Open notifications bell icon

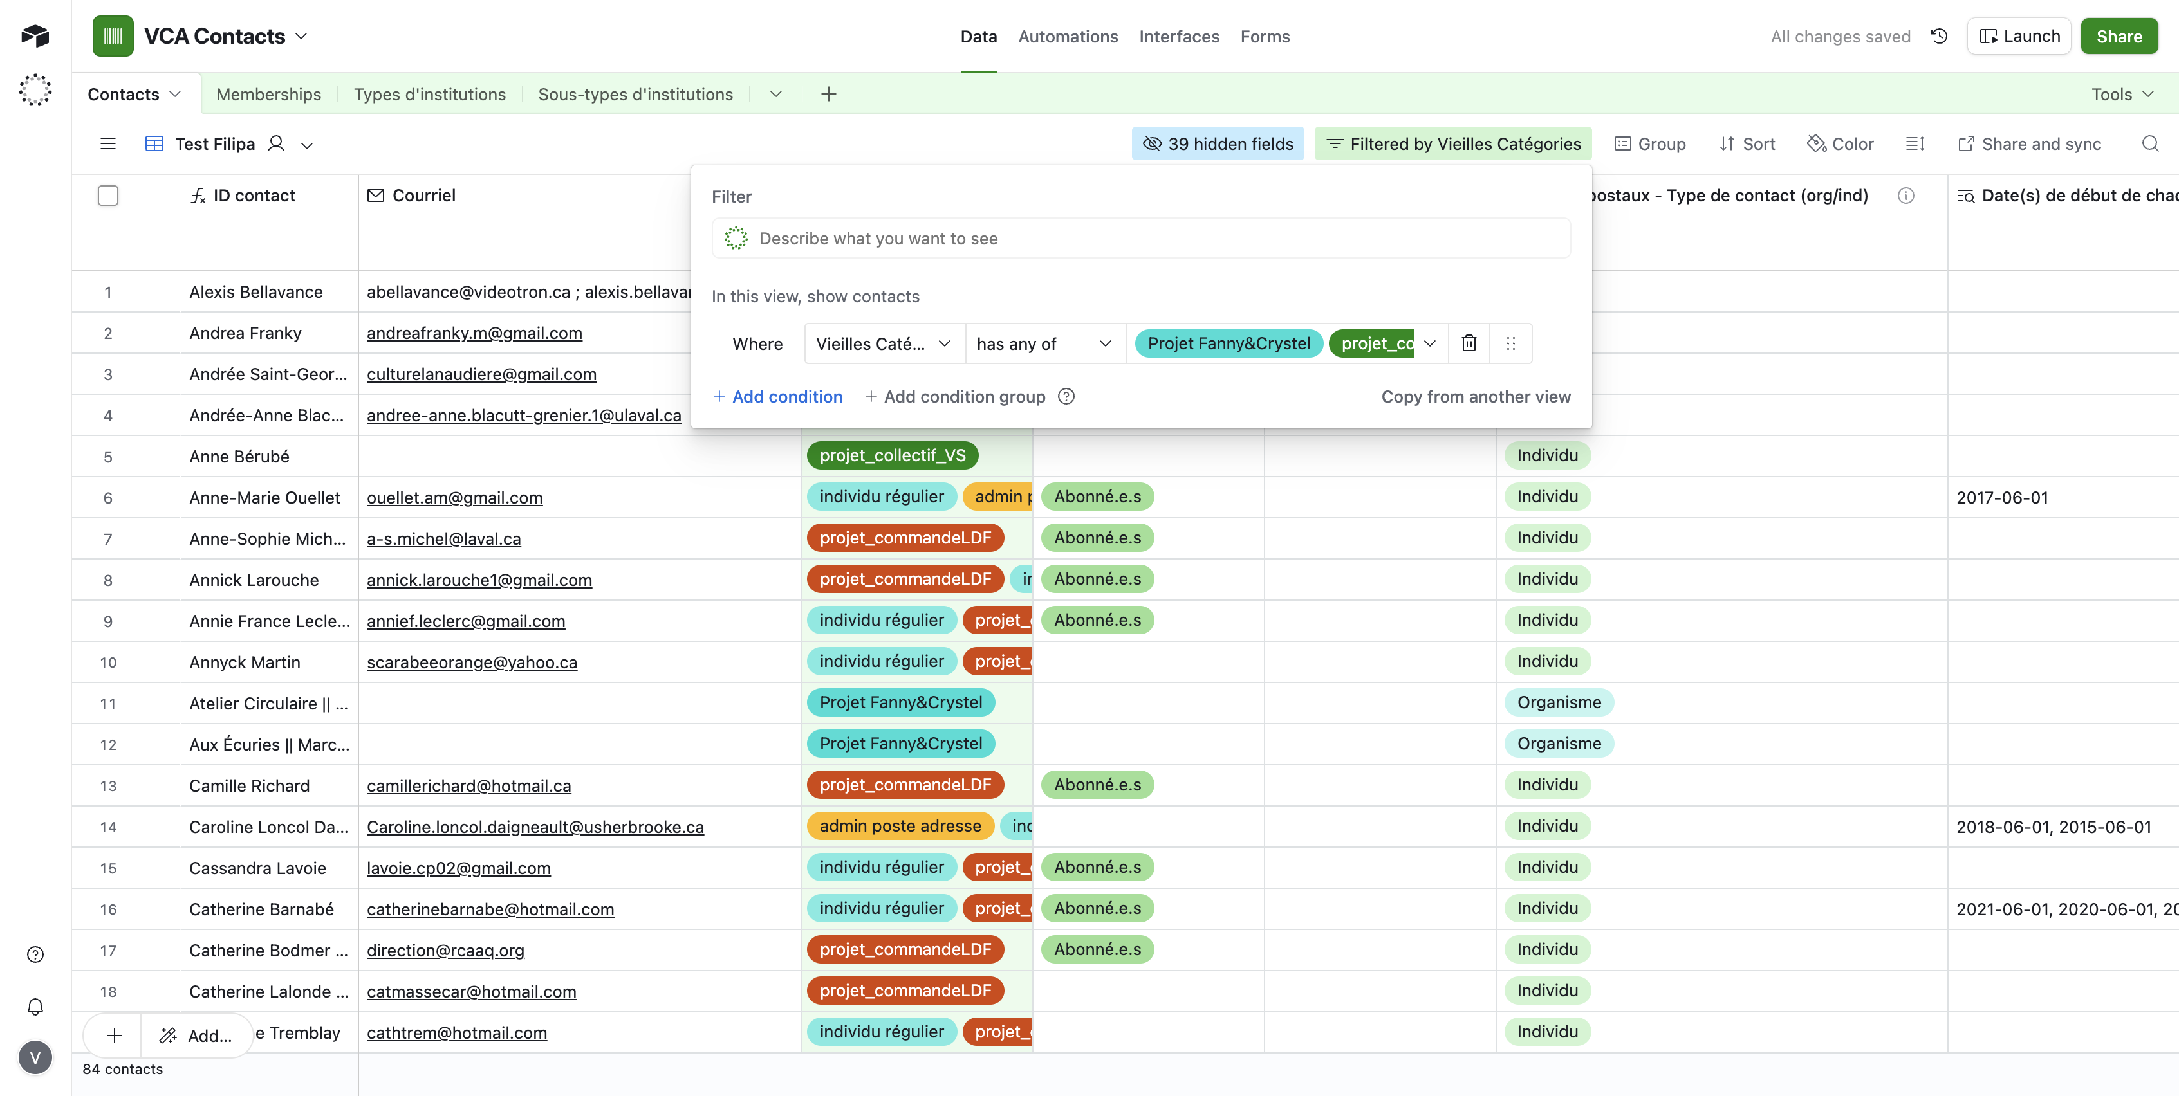pyautogui.click(x=35, y=1007)
